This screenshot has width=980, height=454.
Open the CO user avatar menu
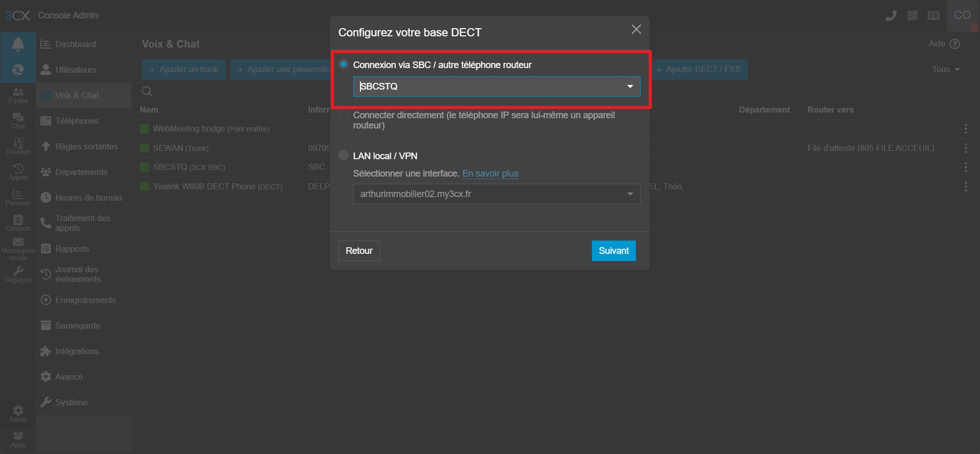click(x=963, y=15)
